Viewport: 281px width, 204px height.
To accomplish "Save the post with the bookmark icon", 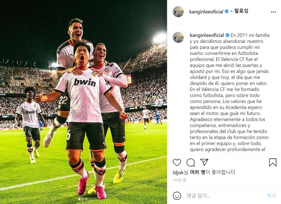I will 273,162.
